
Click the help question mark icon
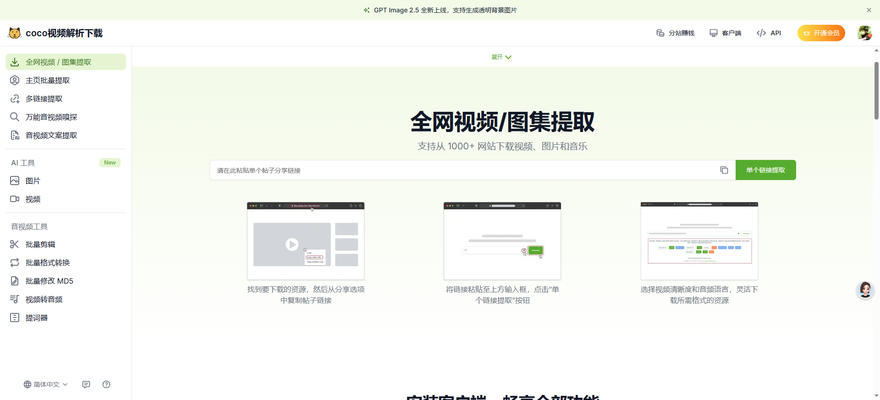[x=106, y=384]
